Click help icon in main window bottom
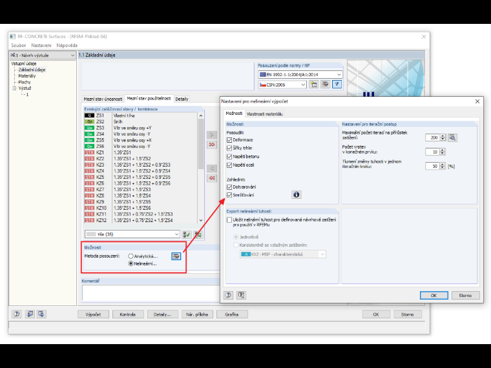491x368 pixels. (17, 314)
